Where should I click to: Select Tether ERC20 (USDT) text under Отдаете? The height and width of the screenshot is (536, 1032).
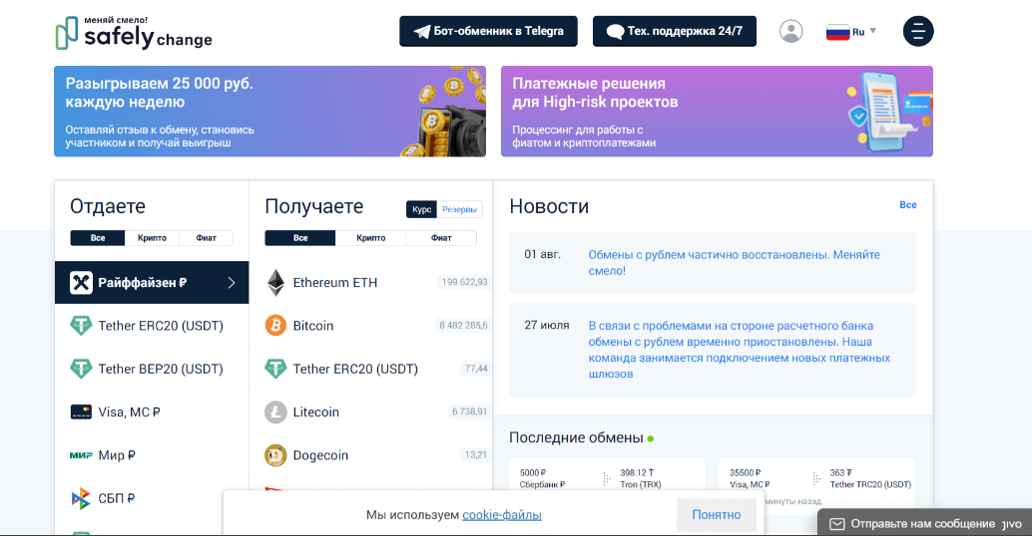(x=161, y=326)
